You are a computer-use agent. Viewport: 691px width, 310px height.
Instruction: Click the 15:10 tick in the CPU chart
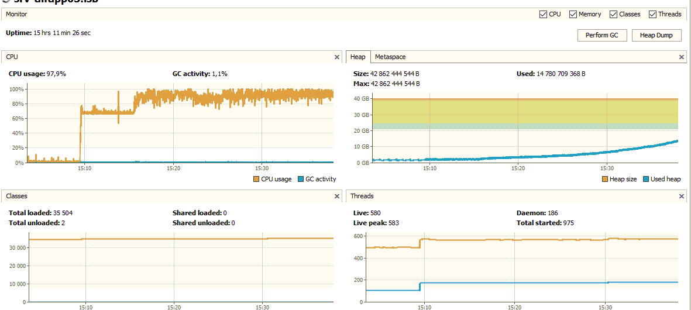point(85,168)
